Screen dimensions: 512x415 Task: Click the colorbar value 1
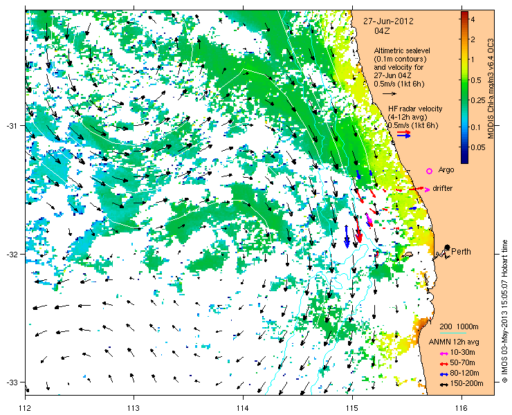click(x=473, y=59)
